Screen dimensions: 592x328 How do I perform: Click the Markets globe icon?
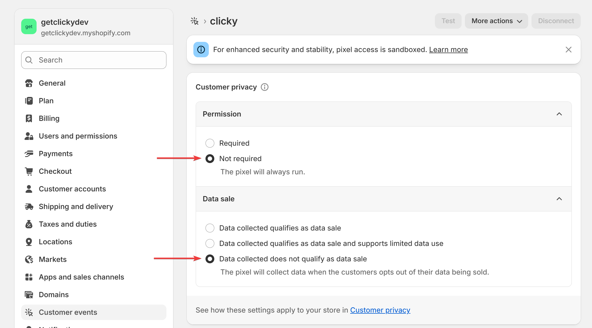pyautogui.click(x=29, y=259)
